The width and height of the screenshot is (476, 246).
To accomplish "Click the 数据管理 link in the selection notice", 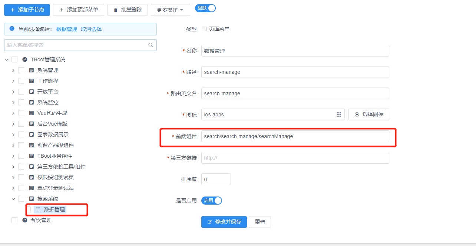I will [x=67, y=29].
